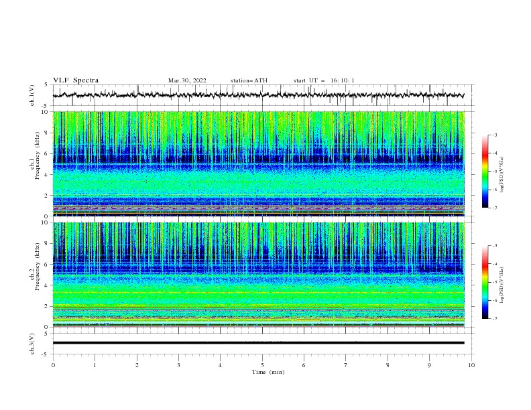Click time axis tick label "1"
This screenshot has width=531, height=410.
click(95, 365)
